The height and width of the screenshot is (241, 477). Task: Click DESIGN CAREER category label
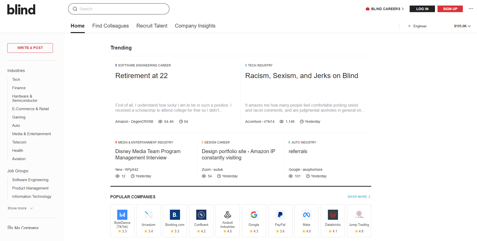coord(217,142)
